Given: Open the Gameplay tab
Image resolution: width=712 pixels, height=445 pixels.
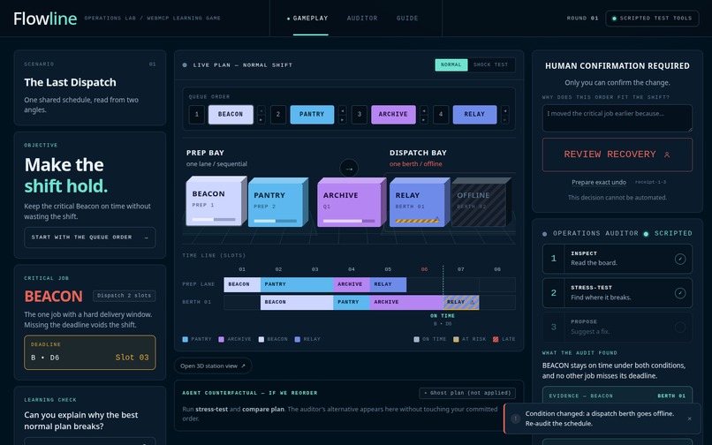Looking at the screenshot, I should (310, 19).
